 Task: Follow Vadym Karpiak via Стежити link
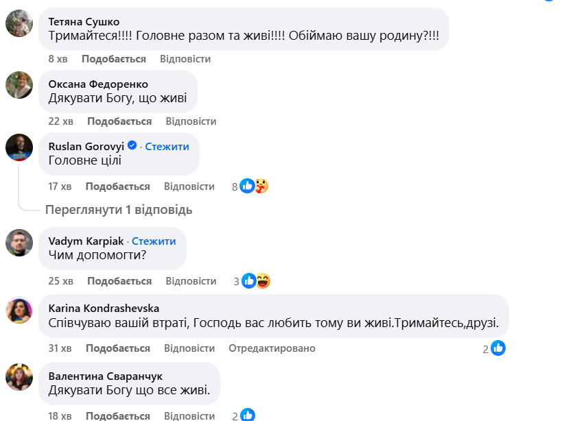tap(154, 241)
